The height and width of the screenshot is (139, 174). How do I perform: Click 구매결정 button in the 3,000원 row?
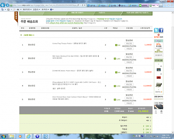tap(129, 76)
